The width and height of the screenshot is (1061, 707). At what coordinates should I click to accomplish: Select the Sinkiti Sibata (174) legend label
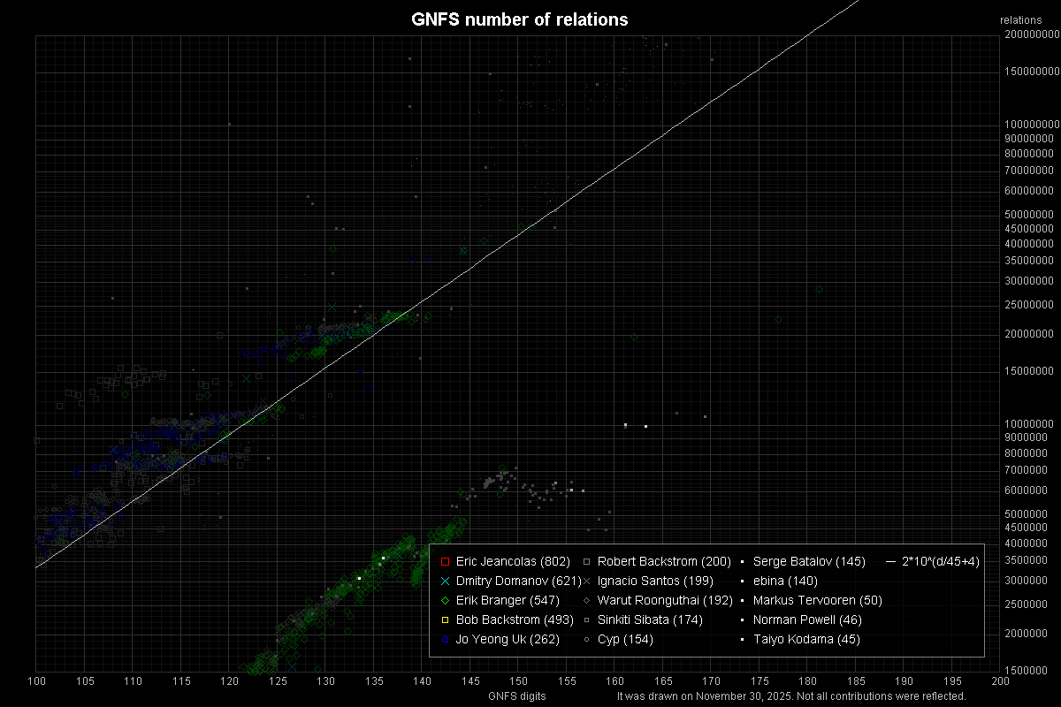click(650, 620)
